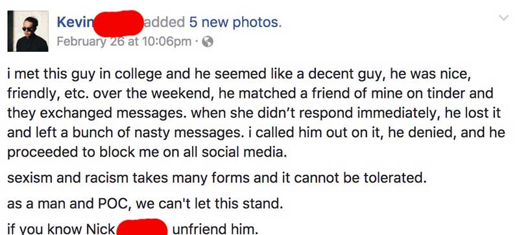Click the line starting 'friendly, etc. over the weekend'
The image size is (519, 235).
[x=250, y=93]
